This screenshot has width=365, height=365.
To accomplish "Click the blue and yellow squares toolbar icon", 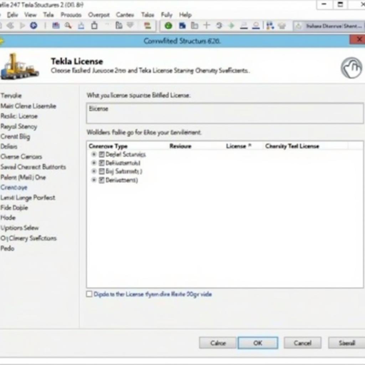I will (270, 26).
